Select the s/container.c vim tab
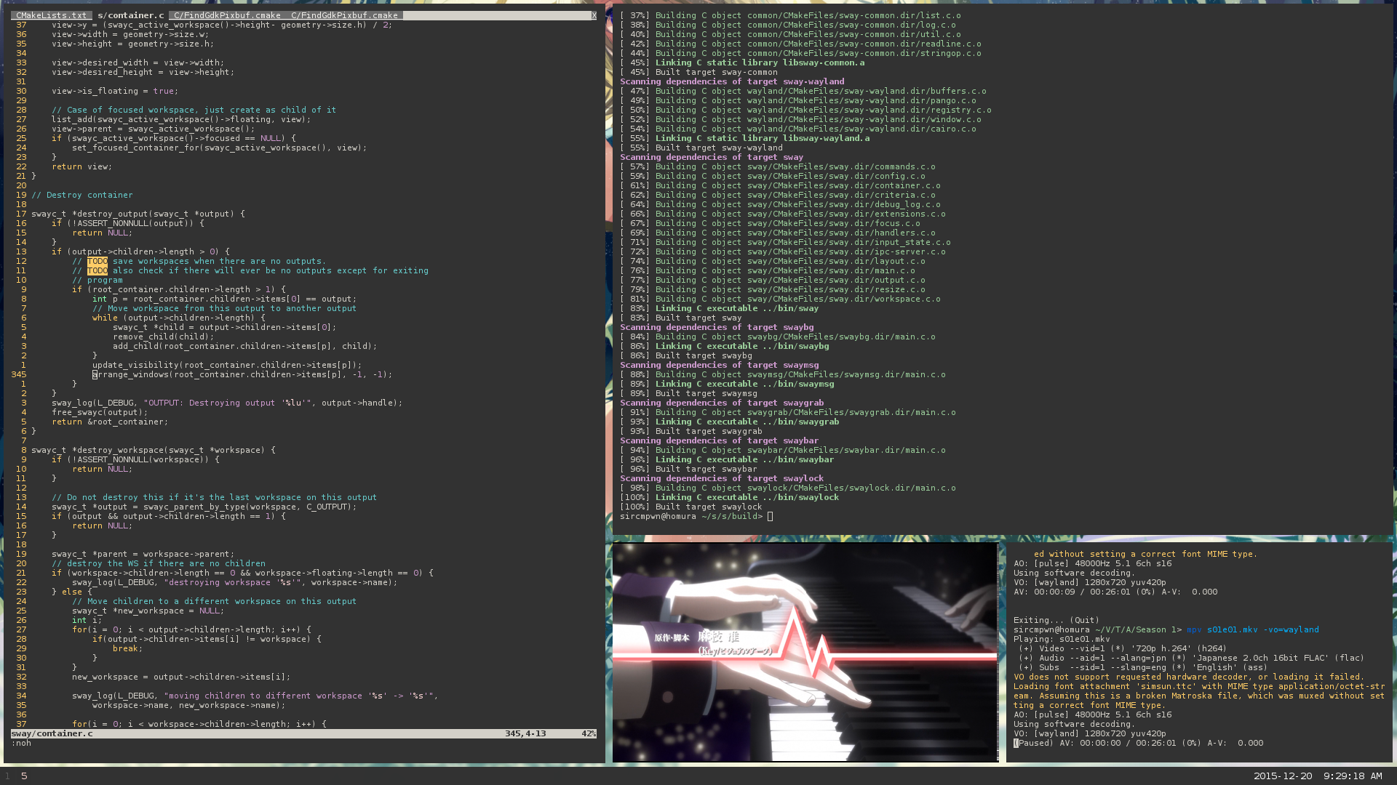This screenshot has height=785, width=1397. (130, 15)
